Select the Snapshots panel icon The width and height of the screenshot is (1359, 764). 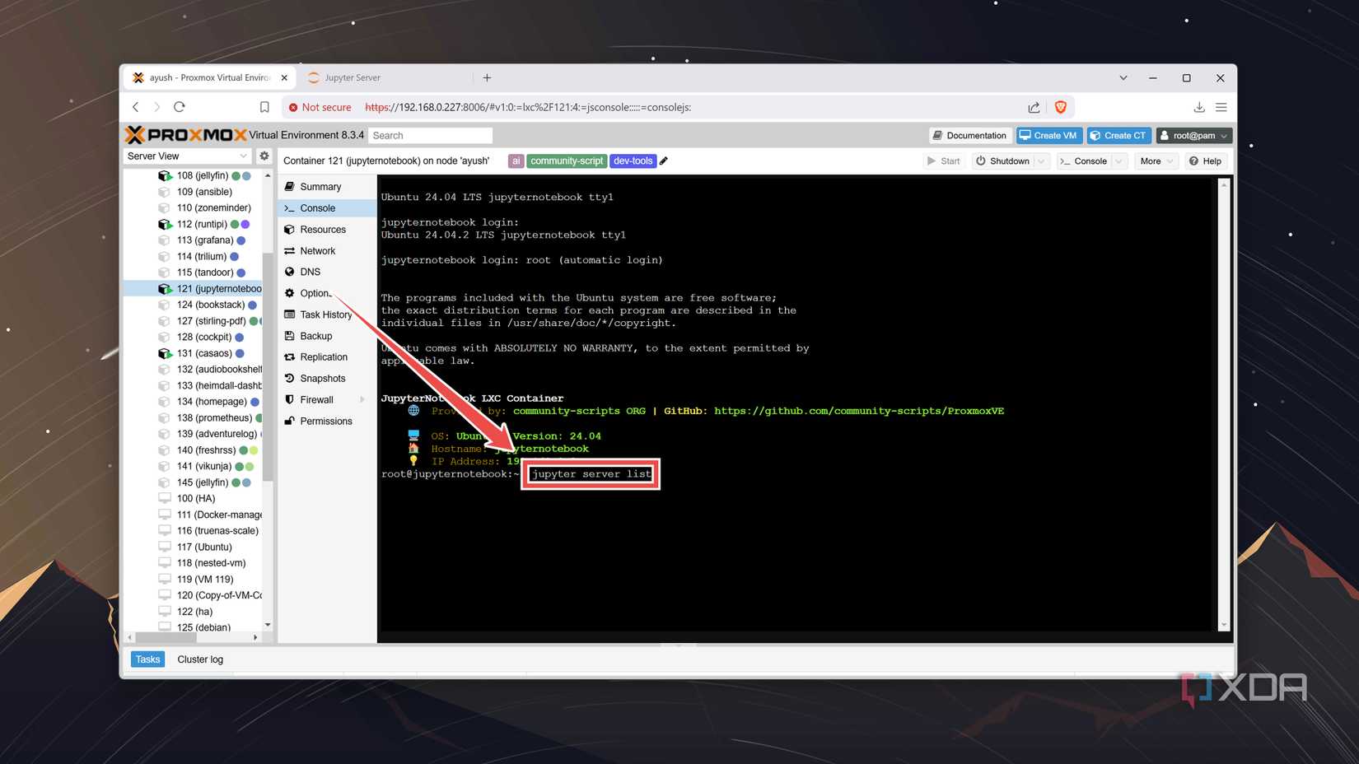[289, 378]
